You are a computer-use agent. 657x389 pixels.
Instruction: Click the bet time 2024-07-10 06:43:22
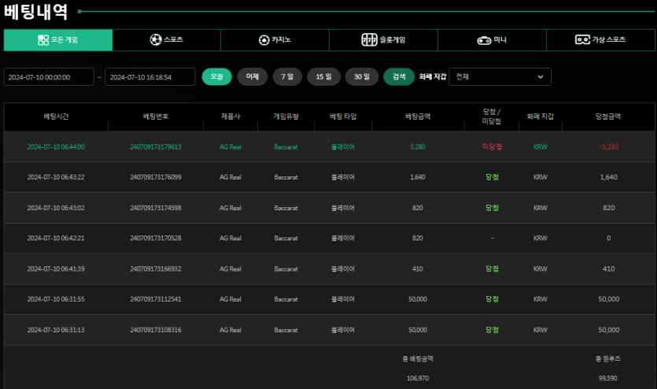56,177
